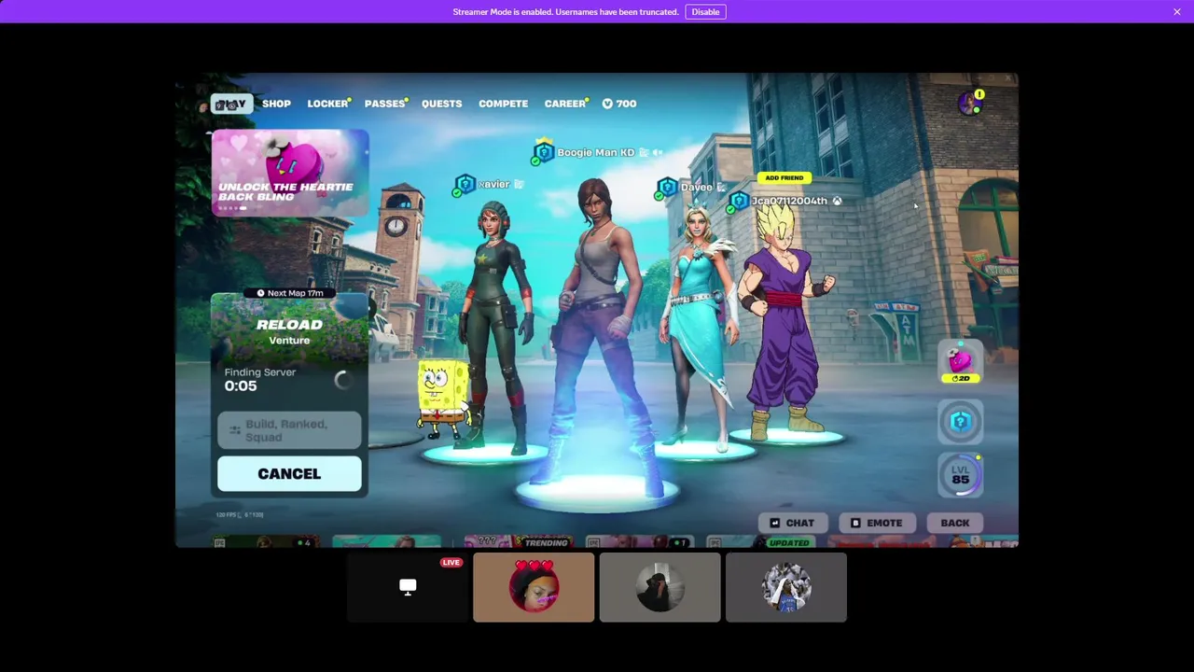The width and height of the screenshot is (1194, 672).
Task: Open the QUESTS tab
Action: [x=441, y=104]
